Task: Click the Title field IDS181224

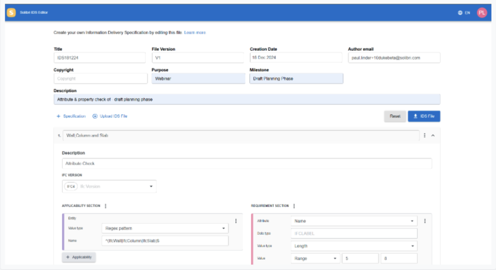Action: tap(100, 58)
